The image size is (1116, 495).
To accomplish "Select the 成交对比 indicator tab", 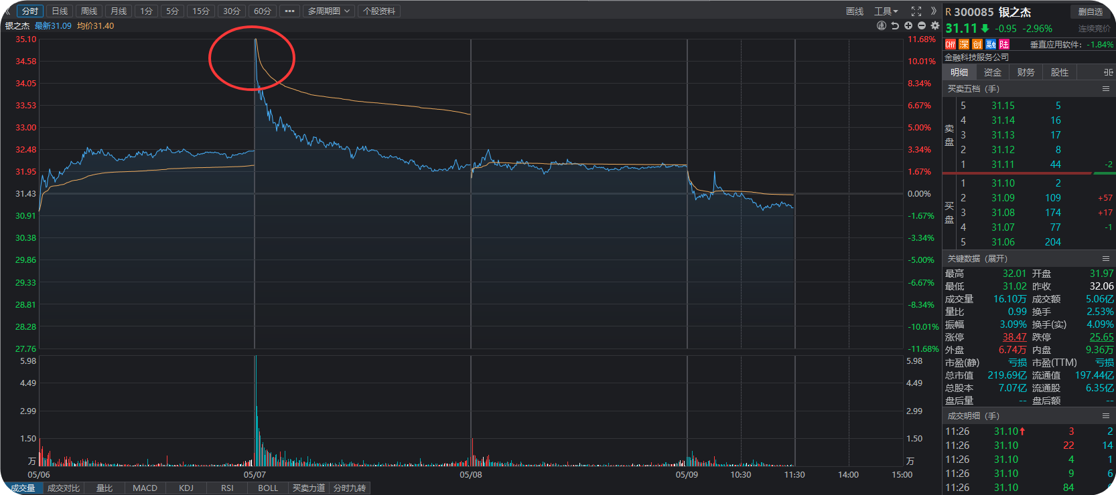I will 64,488.
